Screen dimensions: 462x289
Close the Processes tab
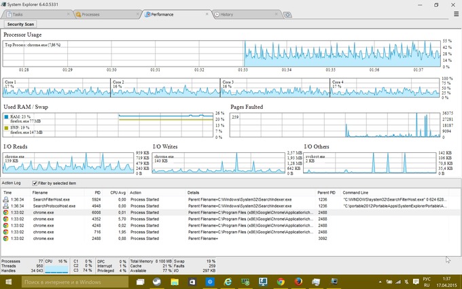[137, 14]
